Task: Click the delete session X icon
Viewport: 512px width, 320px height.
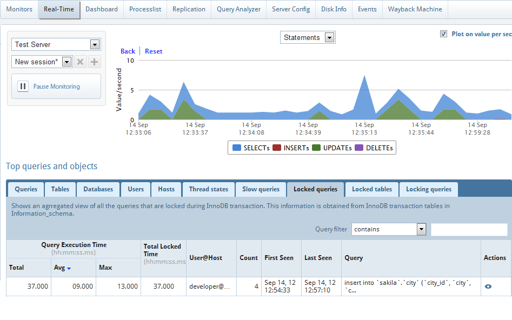Action: (81, 62)
